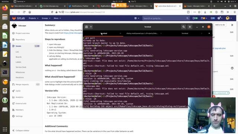The image size is (238, 134).
Task: Open the GitLab new item plus dropdown
Action: [x=136, y=18]
